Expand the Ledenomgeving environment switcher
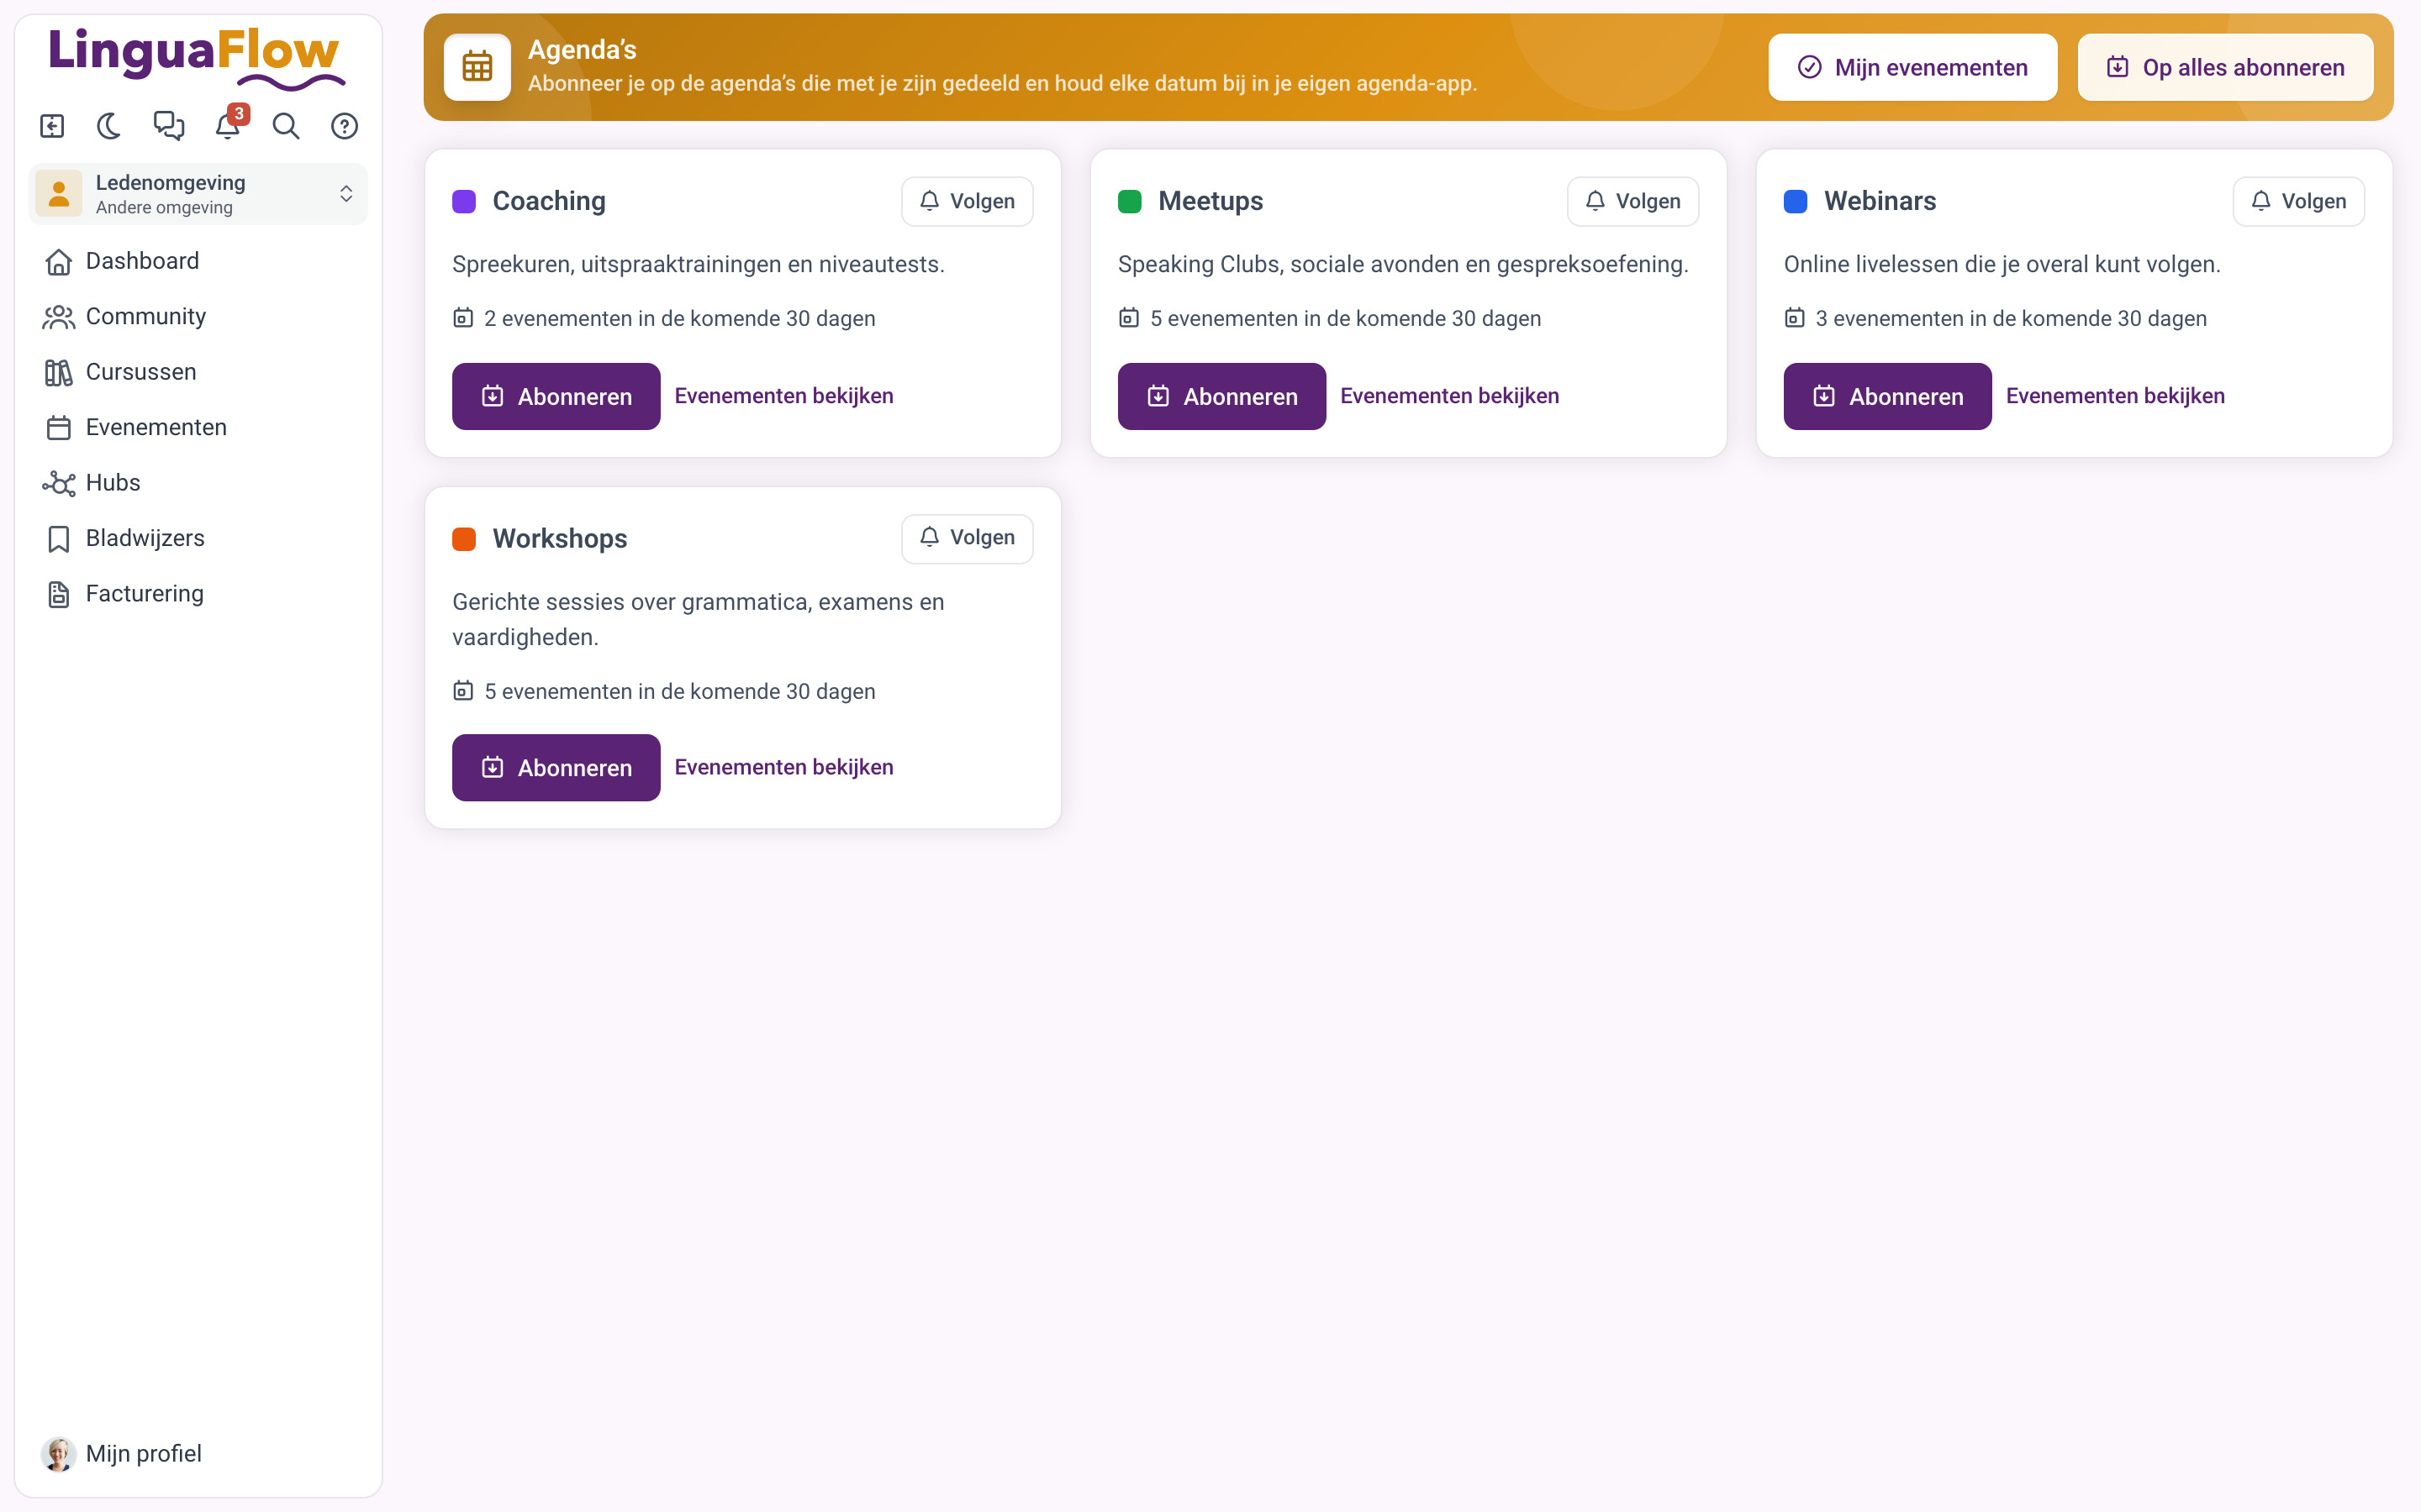 tap(198, 194)
